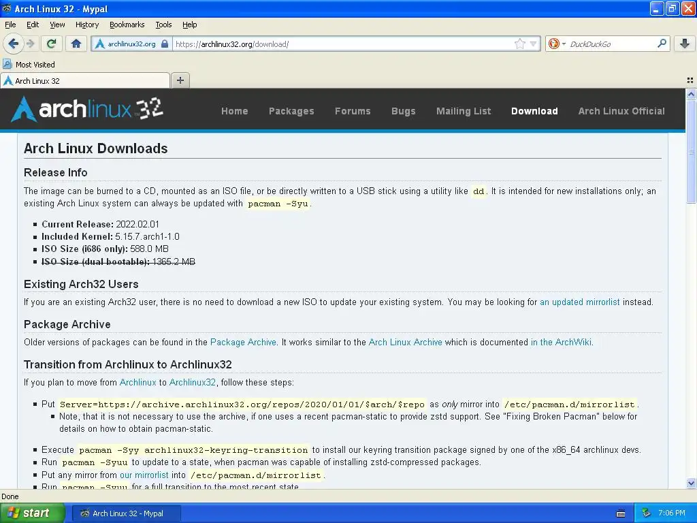Reload the page with the refresh icon

51,44
